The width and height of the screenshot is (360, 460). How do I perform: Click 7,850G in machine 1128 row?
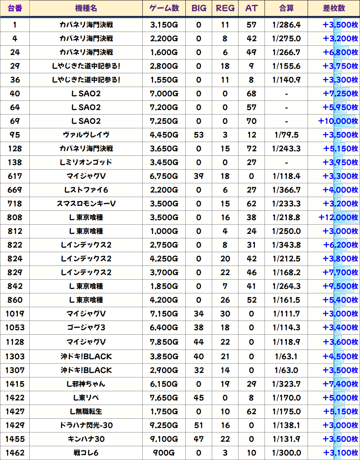[164, 342]
